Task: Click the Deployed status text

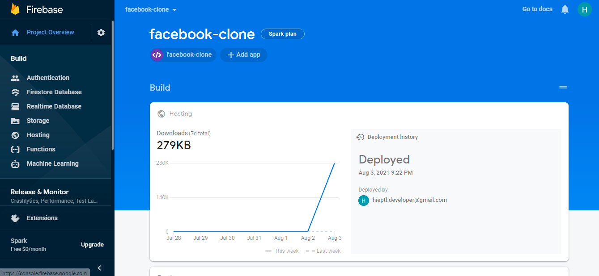Action: coord(384,159)
